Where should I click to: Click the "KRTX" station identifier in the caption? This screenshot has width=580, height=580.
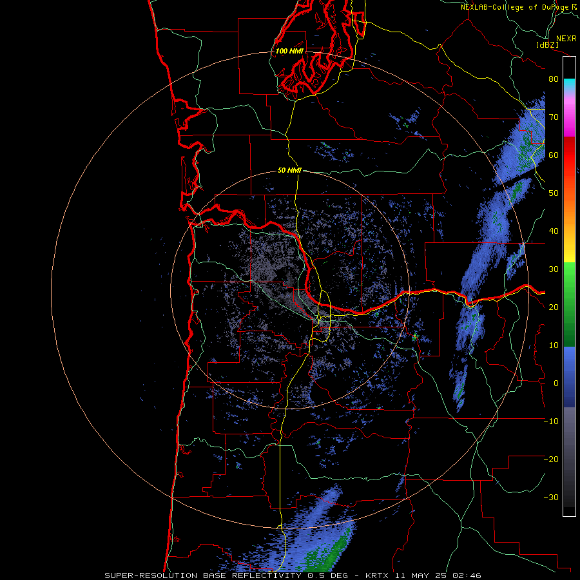point(377,575)
